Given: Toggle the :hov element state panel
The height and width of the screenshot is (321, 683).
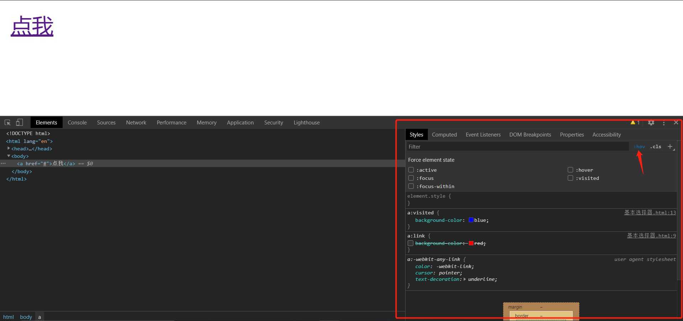Looking at the screenshot, I should point(639,146).
